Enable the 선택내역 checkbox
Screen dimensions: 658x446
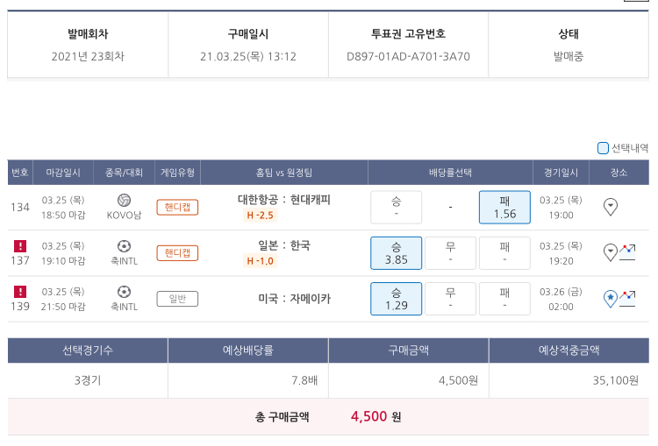603,148
